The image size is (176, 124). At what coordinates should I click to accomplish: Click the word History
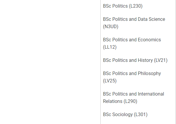coord(145,60)
